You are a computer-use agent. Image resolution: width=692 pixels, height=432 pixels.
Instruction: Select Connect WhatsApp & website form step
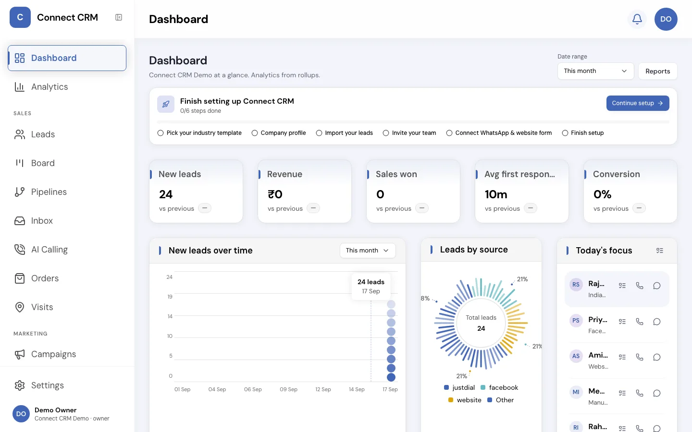point(499,133)
